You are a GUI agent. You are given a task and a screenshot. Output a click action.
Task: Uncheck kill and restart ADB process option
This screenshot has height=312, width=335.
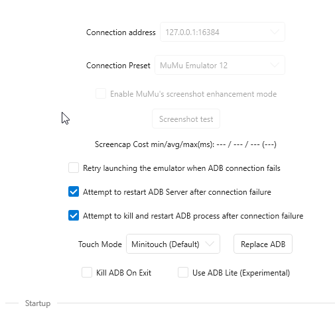[74, 215]
